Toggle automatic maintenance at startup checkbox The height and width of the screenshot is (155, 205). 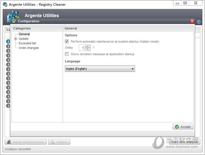[x=67, y=41]
